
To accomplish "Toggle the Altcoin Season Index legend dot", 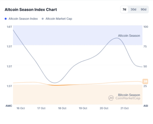I will pyautogui.click(x=6, y=19).
